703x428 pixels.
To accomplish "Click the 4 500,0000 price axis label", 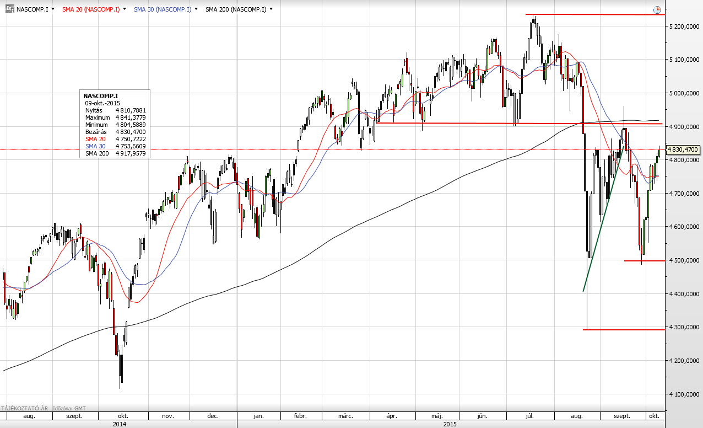I will [x=684, y=260].
